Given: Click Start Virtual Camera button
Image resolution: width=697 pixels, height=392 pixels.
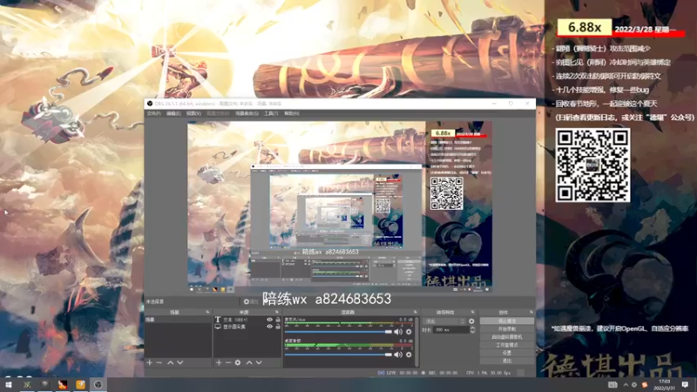Looking at the screenshot, I should [507, 337].
